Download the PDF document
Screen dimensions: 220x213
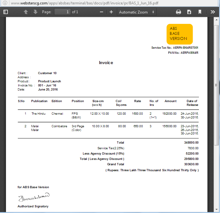(x=189, y=12)
